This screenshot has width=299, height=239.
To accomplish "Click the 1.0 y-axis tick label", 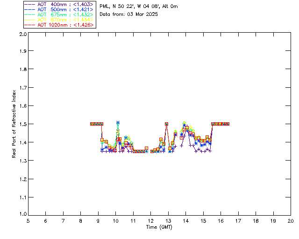I will point(23,214).
